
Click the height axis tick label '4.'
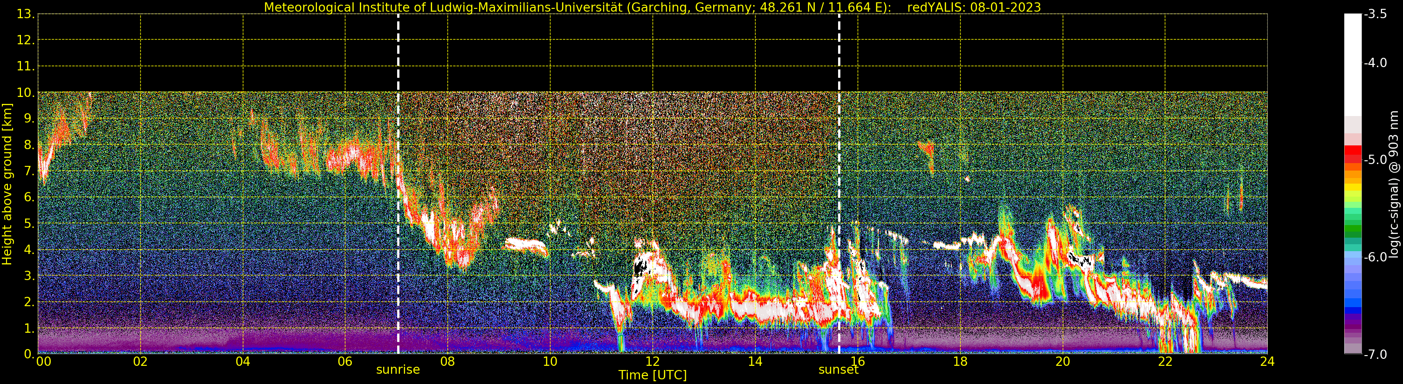click(29, 249)
